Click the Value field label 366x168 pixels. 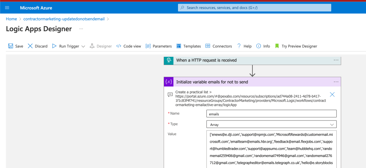pos(172,134)
